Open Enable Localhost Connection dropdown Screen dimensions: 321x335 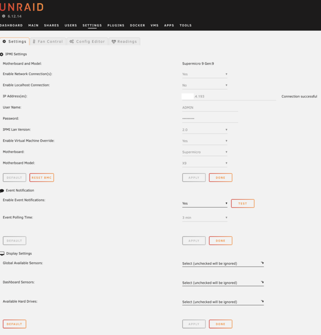coord(205,85)
